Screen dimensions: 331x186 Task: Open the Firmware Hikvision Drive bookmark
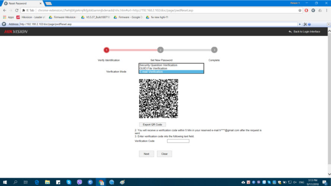pyautogui.click(x=63, y=17)
